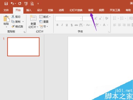This screenshot has width=133, height=100.
Task: Align text left
Action: coord(115,25)
